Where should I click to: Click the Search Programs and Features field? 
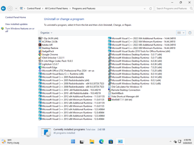(x=173, y=9)
